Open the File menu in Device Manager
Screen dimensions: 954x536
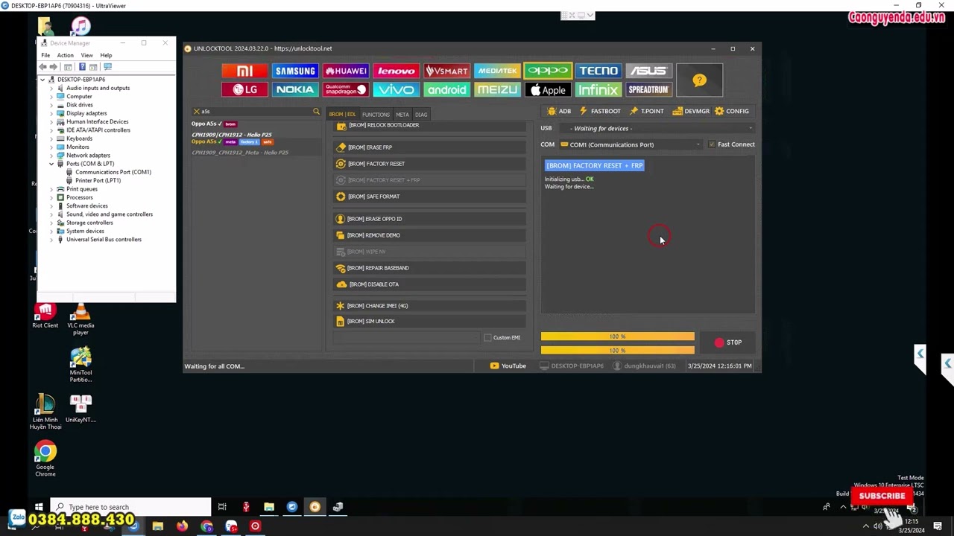point(45,55)
